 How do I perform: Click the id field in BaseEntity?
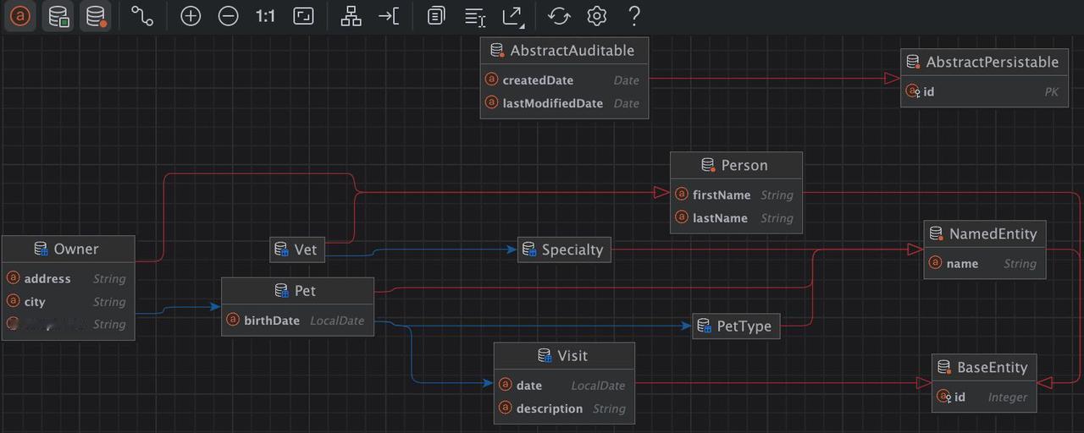coord(984,397)
